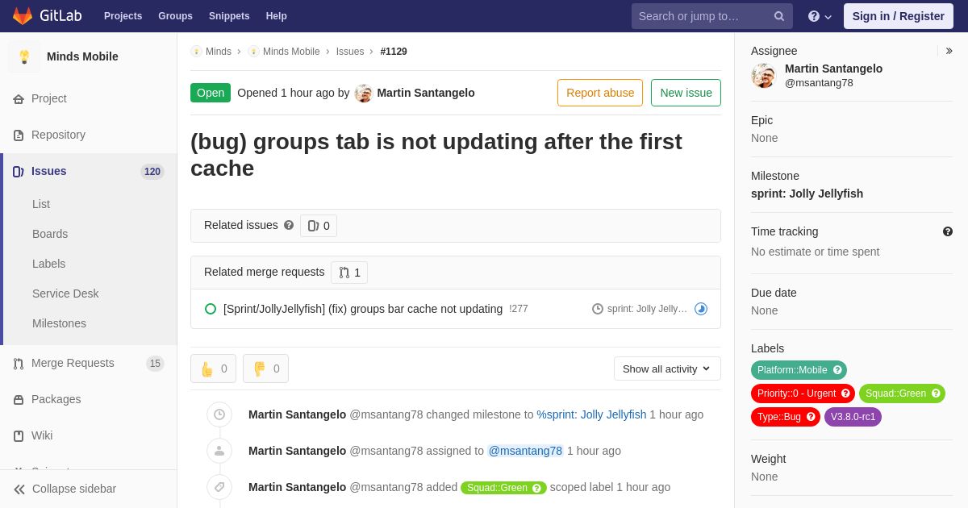Screen dimensions: 968x508
Task: Click the Merge Requests count badge 15
Action: [155, 364]
